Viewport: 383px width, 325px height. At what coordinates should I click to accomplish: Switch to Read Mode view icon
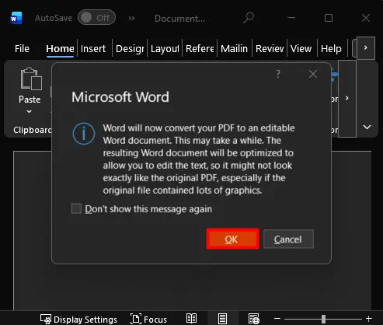pyautogui.click(x=191, y=319)
